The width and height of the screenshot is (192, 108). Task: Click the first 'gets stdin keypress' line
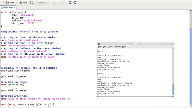tap(13, 76)
